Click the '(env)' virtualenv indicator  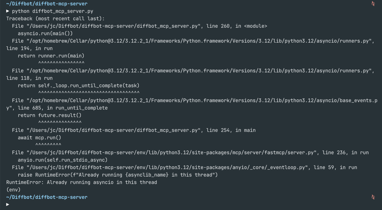coord(13,190)
